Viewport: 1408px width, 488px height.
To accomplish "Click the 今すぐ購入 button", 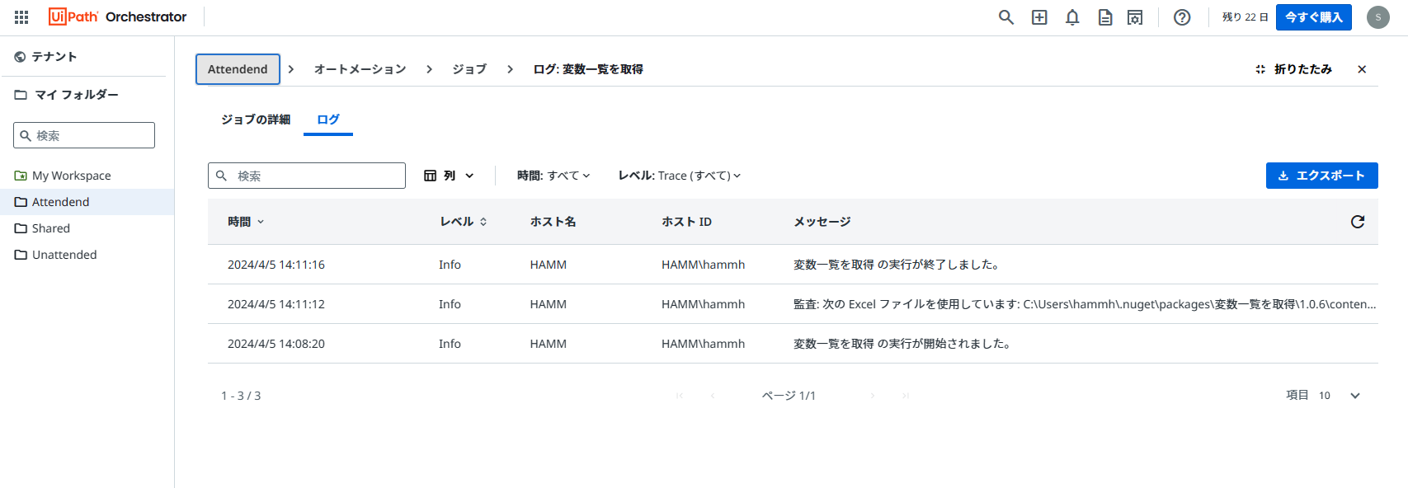I will point(1313,17).
